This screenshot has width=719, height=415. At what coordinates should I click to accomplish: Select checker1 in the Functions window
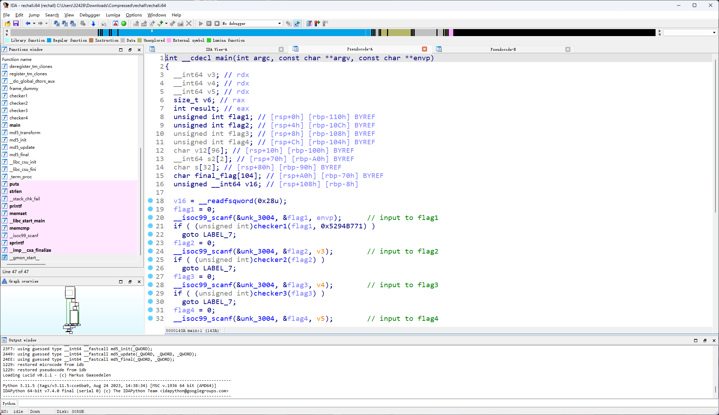(x=18, y=96)
